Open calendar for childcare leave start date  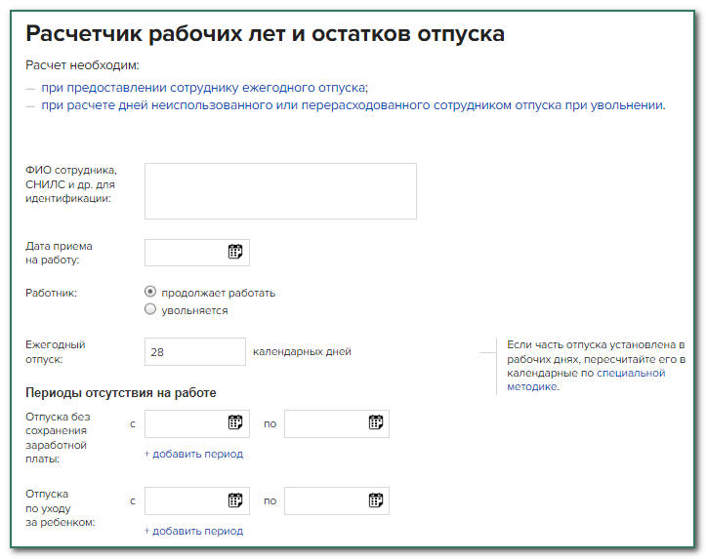click(235, 500)
